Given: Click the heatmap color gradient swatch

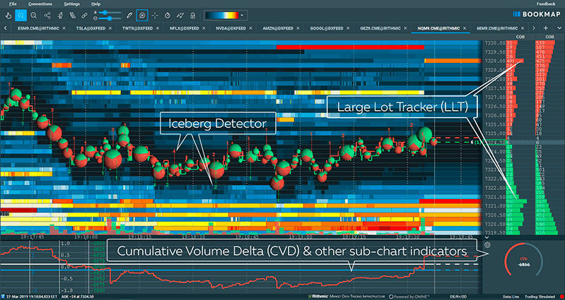Looking at the screenshot, I should click(221, 16).
